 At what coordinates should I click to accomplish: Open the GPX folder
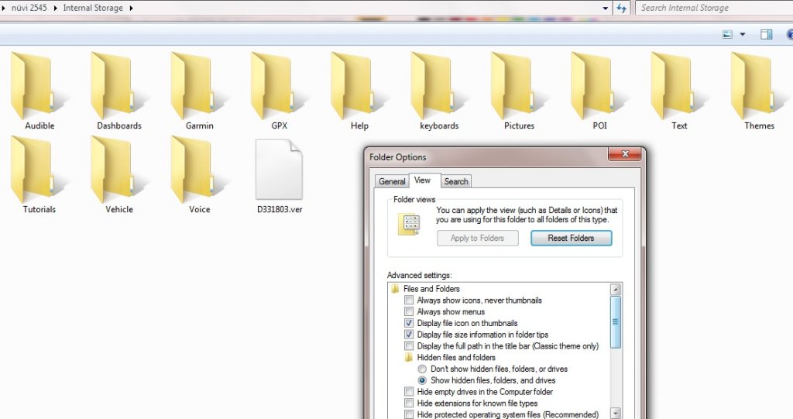(279, 91)
